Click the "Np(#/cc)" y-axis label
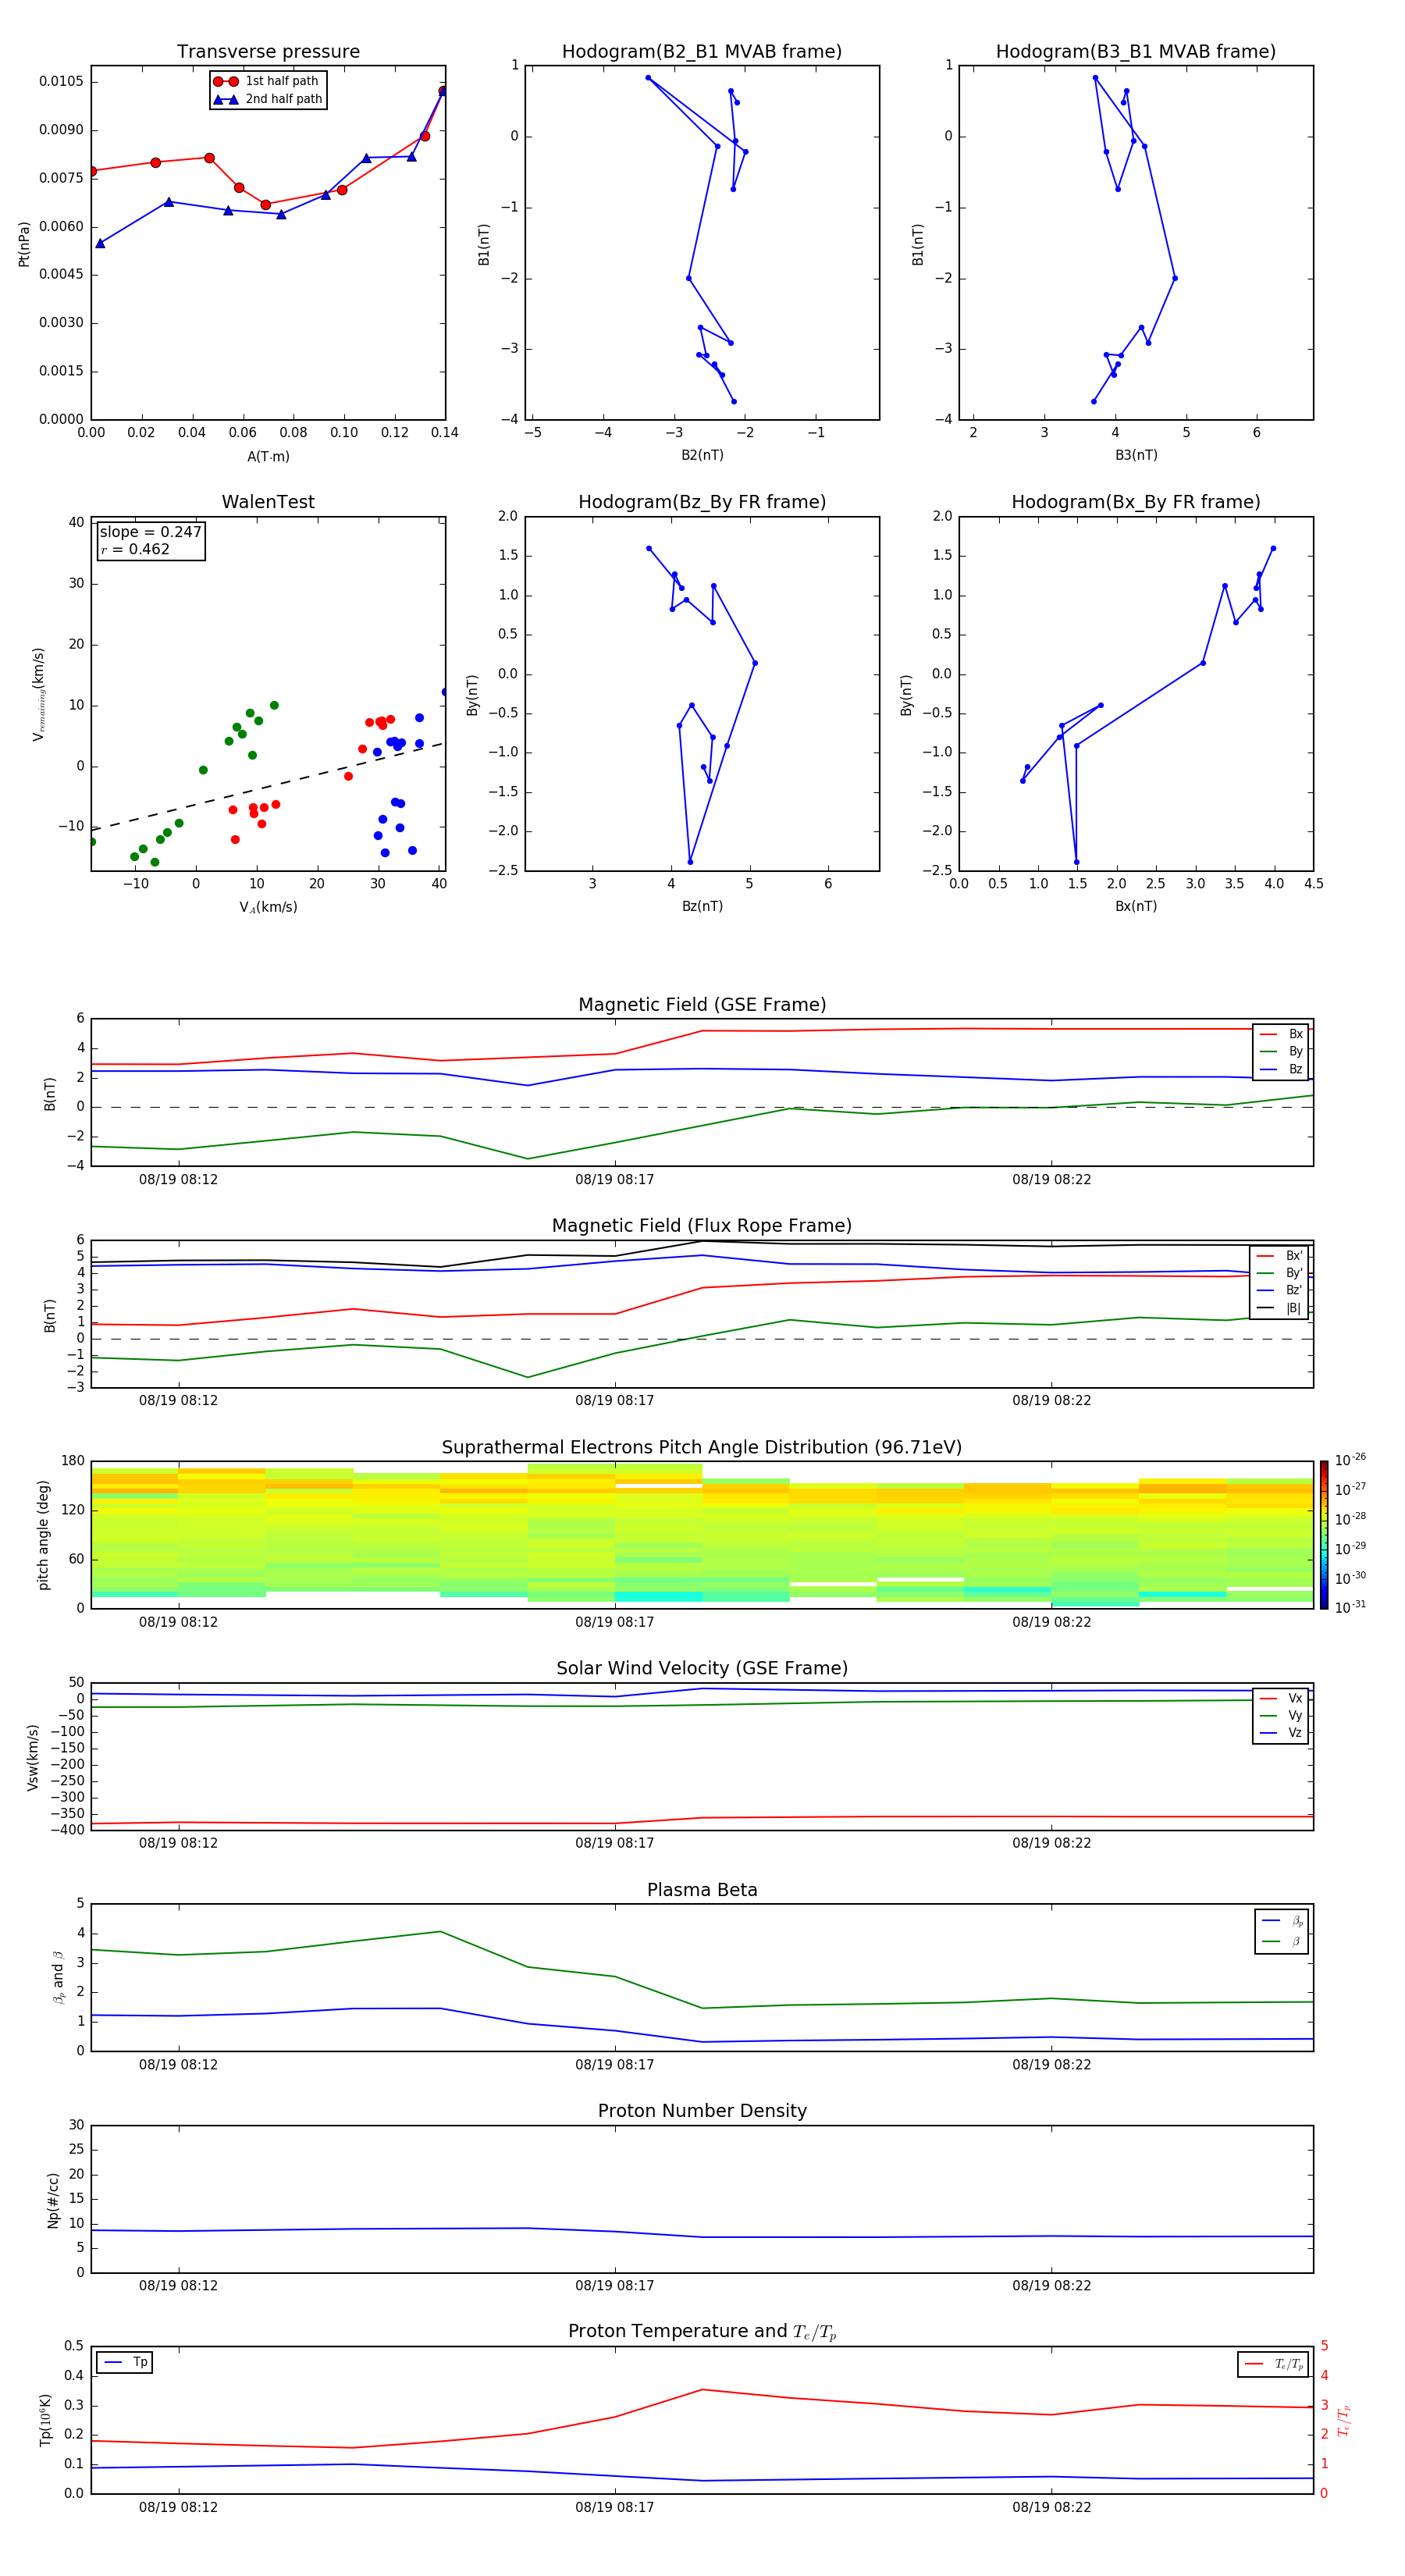The width and height of the screenshot is (1405, 2576). [x=53, y=2200]
